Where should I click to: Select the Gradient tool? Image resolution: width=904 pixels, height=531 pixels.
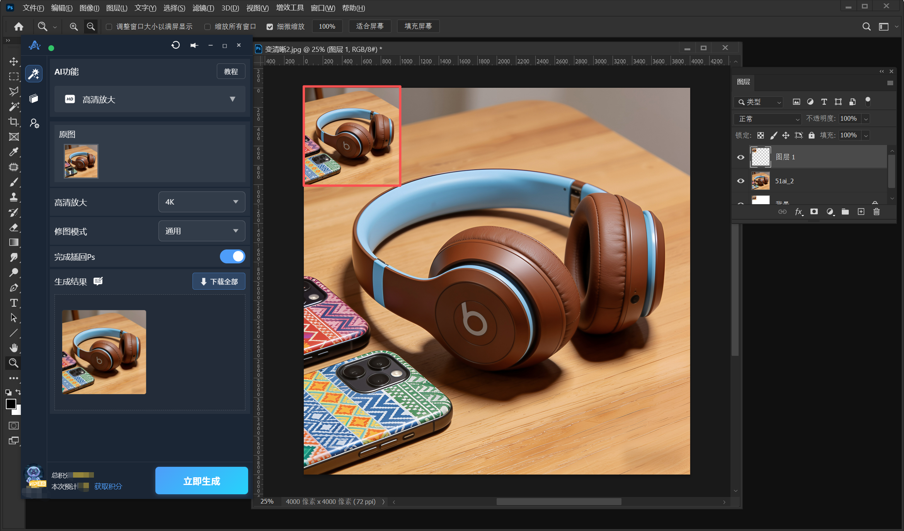click(14, 242)
